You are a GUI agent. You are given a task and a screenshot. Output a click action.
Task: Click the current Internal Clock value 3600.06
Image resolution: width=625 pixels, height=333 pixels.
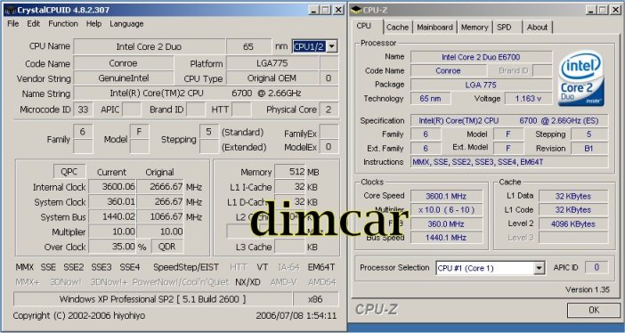pos(112,187)
